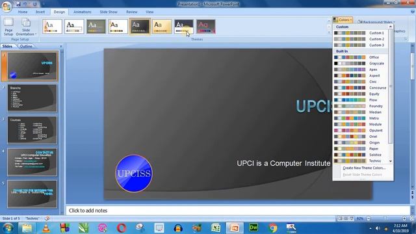Click the UPCISS title text
416x234 pixels.
pos(315,107)
